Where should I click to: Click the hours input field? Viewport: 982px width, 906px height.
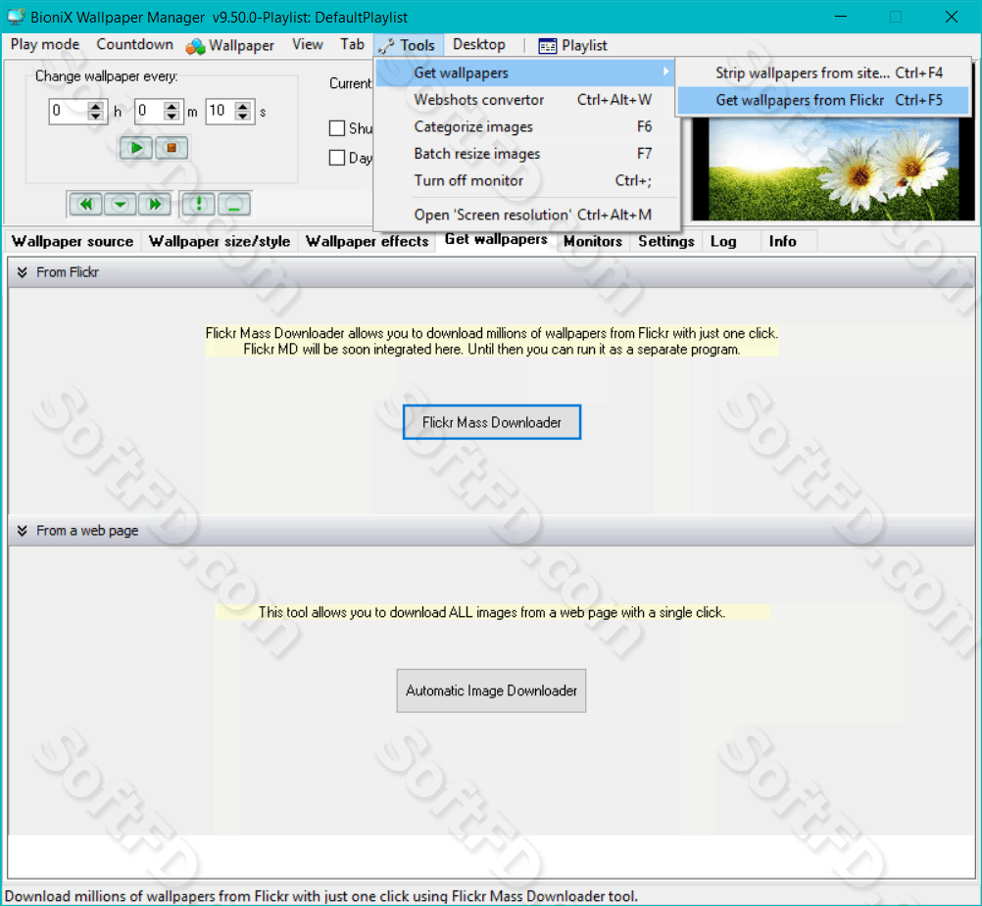click(69, 112)
